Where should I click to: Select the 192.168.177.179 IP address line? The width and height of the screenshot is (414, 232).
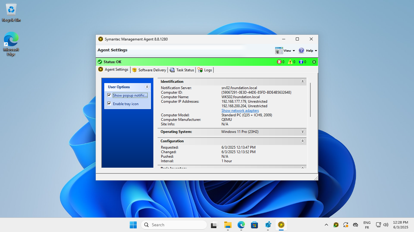pyautogui.click(x=244, y=101)
